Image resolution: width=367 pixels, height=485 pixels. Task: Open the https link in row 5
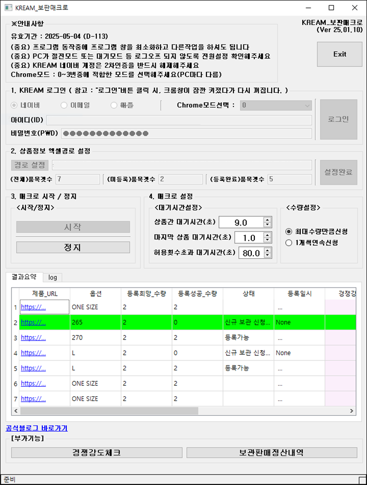pos(33,368)
